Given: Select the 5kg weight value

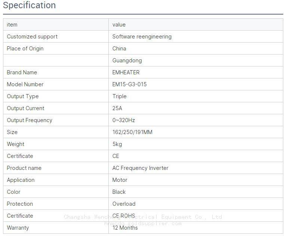Looking at the screenshot, I should pyautogui.click(x=117, y=144).
